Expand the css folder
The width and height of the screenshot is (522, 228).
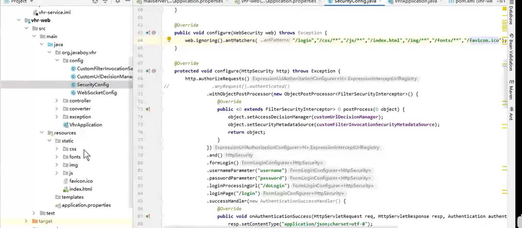57,149
